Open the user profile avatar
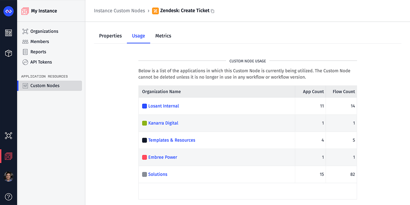This screenshot has width=410, height=205. click(x=9, y=177)
